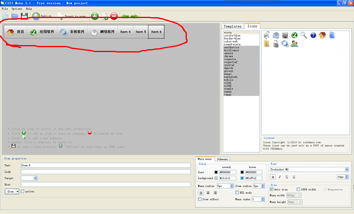
Task: Switch to the Submenu tab
Action: click(222, 159)
